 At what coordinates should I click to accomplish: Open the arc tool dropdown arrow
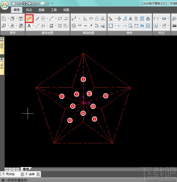click(56, 19)
